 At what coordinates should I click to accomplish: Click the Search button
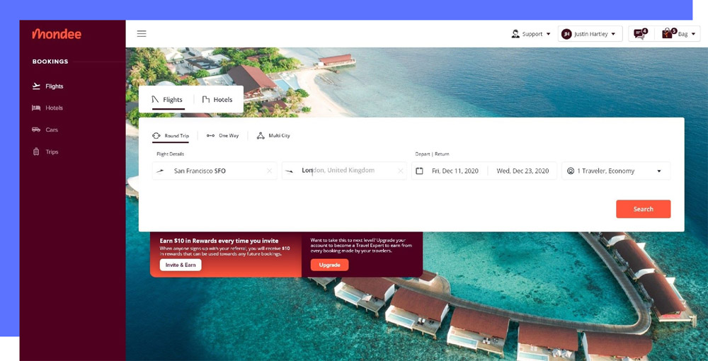(643, 209)
